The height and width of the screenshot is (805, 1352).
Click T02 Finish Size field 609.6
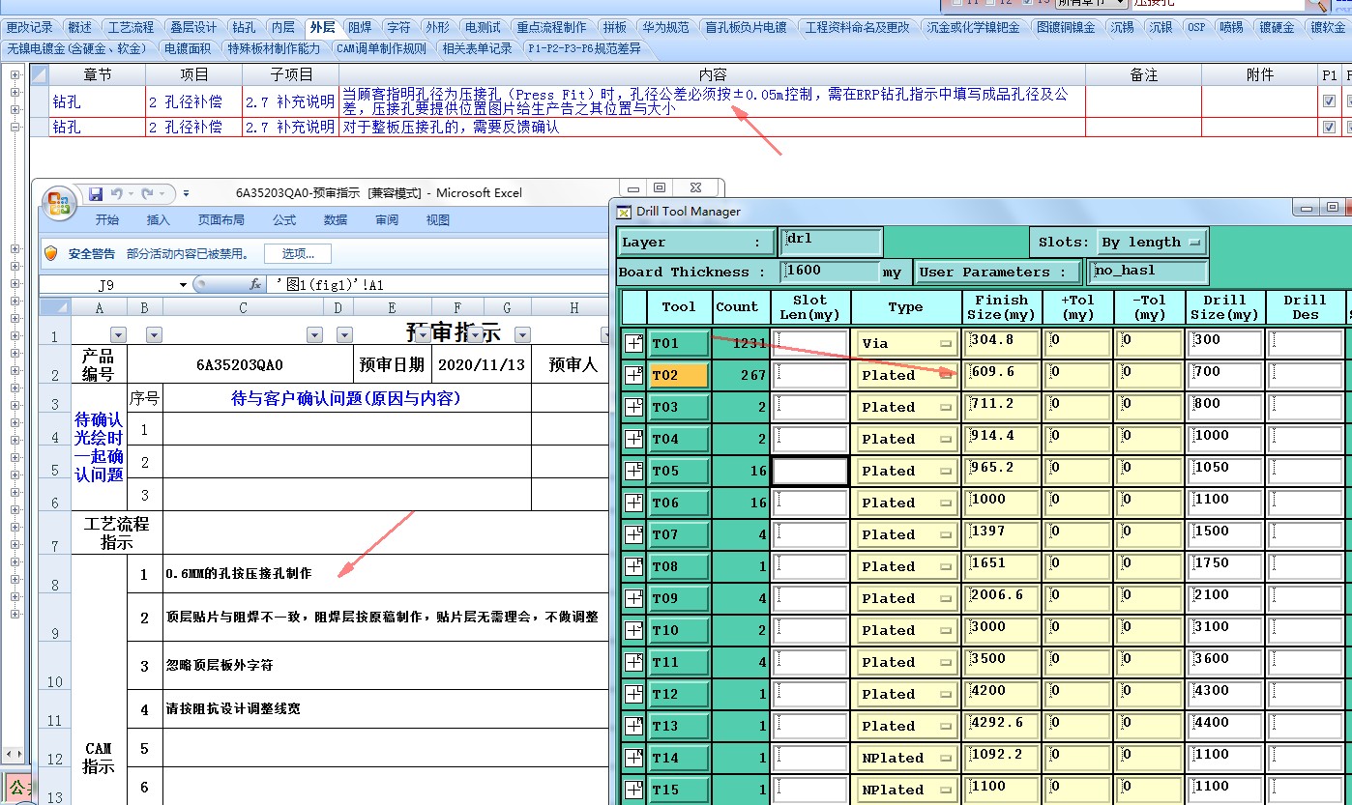pos(1002,375)
